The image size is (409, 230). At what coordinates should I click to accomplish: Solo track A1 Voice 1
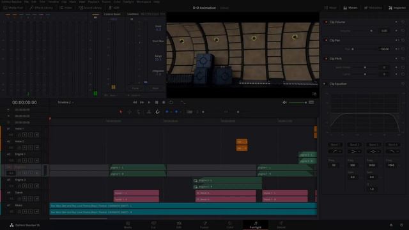click(31, 135)
